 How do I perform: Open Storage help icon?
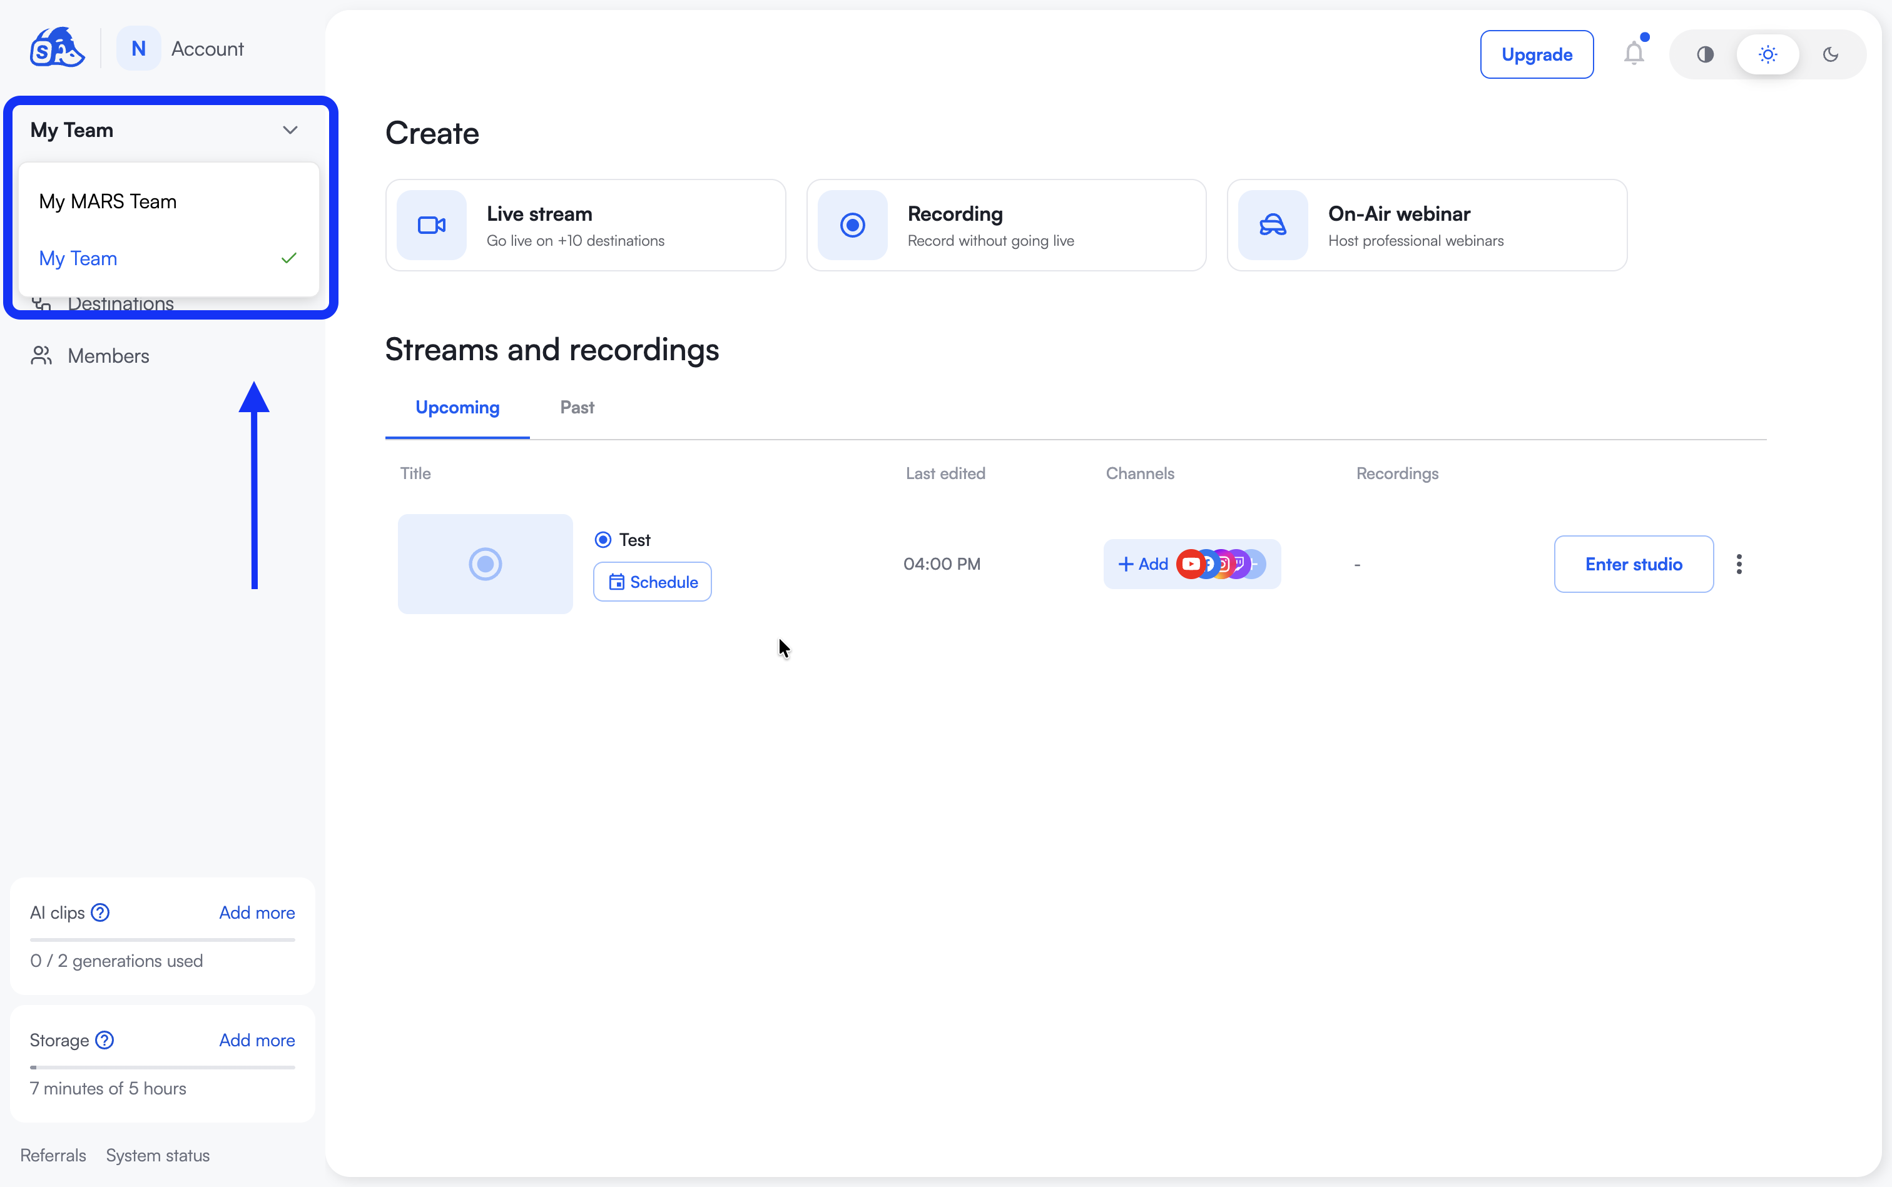(x=104, y=1040)
